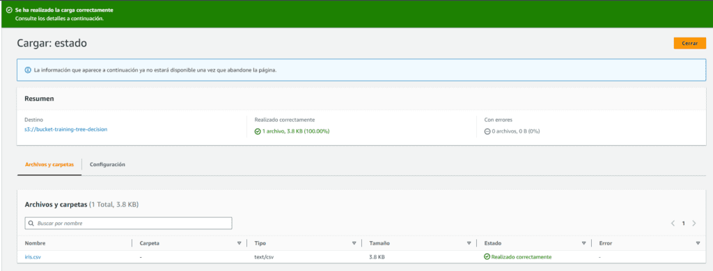This screenshot has height=271, width=713.
Task: Select Archivos y carpetas tab
Action: pos(49,164)
